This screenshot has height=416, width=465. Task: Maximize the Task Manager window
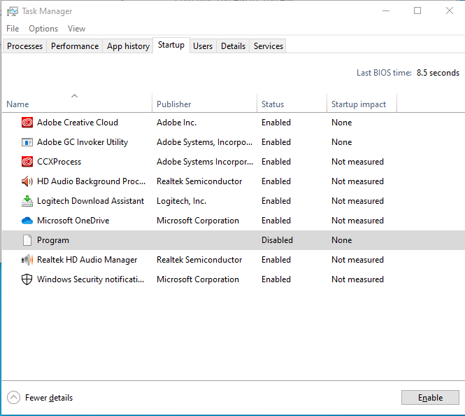417,11
